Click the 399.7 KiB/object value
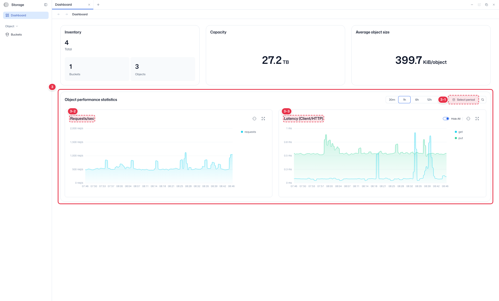This screenshot has width=499, height=301. click(x=421, y=60)
